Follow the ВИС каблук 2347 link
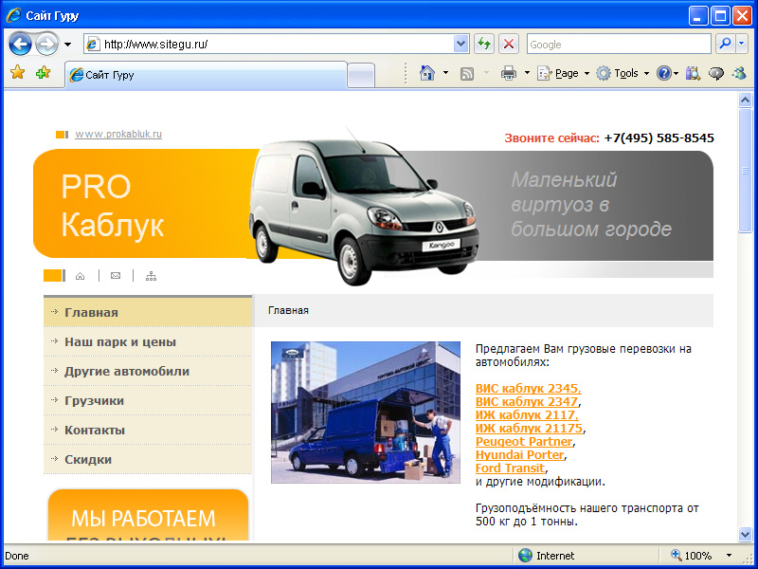 (527, 401)
